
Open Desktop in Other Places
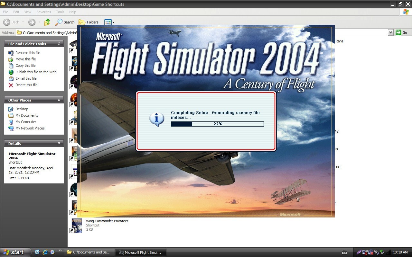(22, 109)
